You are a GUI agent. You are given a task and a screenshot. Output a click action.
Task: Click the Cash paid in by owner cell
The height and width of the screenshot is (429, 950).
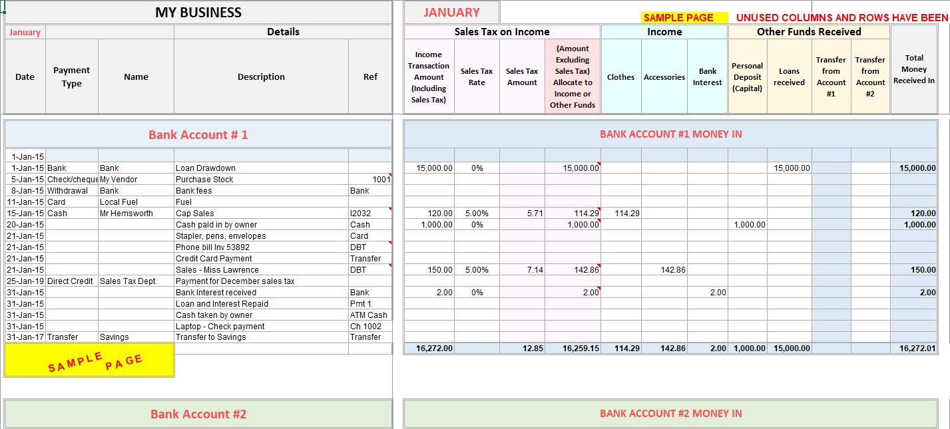[x=261, y=225]
